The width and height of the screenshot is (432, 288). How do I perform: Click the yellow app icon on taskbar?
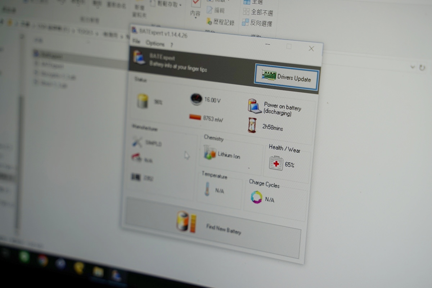point(79,268)
